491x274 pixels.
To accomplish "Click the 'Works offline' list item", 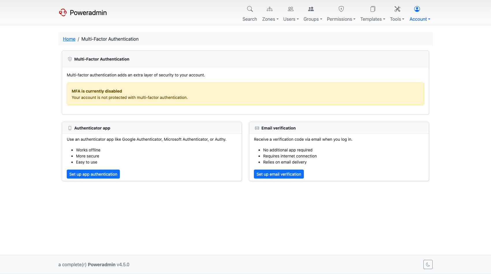I will pyautogui.click(x=88, y=150).
